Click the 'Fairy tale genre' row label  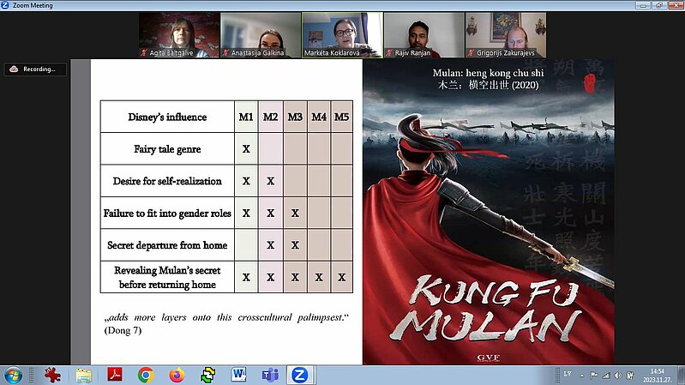point(167,149)
